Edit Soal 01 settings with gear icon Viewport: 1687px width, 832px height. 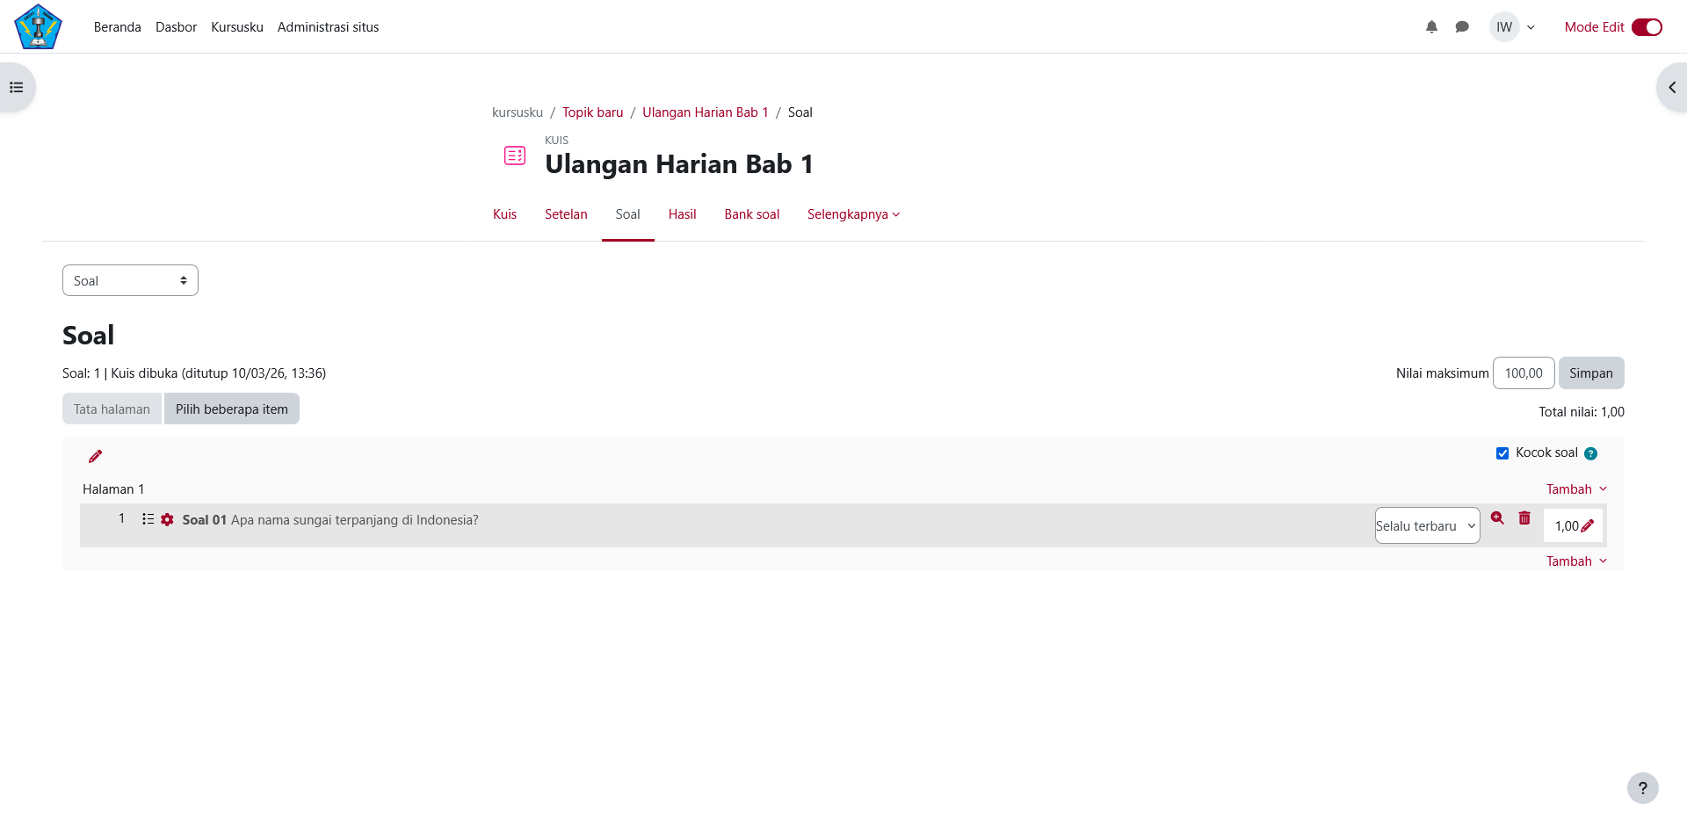click(167, 520)
